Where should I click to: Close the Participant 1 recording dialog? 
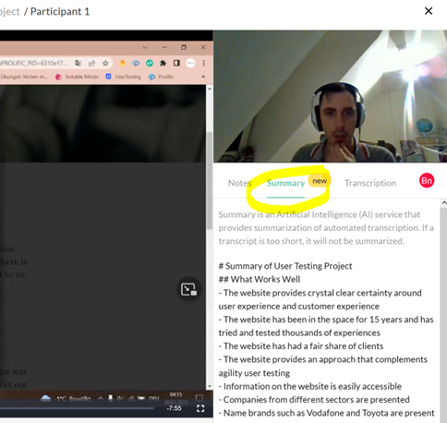click(429, 11)
